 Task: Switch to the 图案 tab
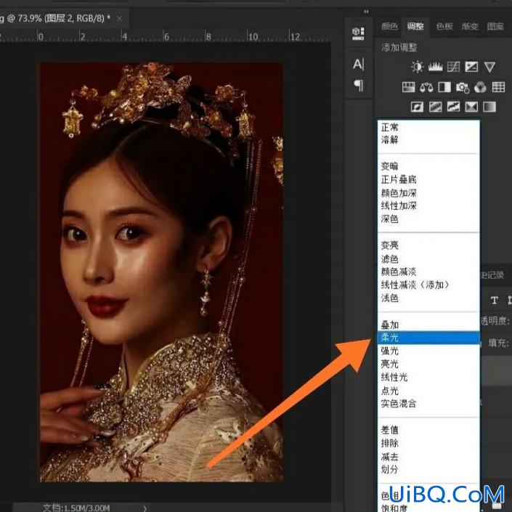(x=495, y=26)
